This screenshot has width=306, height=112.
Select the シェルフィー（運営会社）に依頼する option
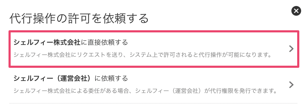click(154, 85)
